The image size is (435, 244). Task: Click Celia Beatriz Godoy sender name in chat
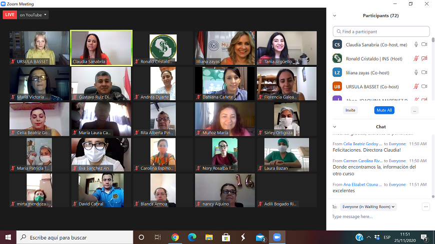(x=362, y=144)
